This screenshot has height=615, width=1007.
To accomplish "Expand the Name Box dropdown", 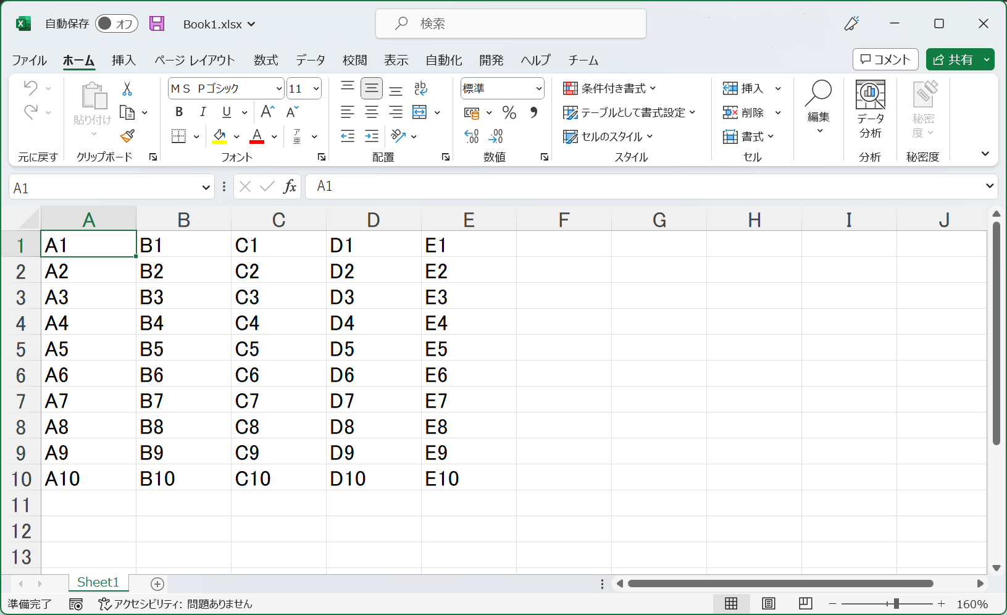I will tap(206, 188).
